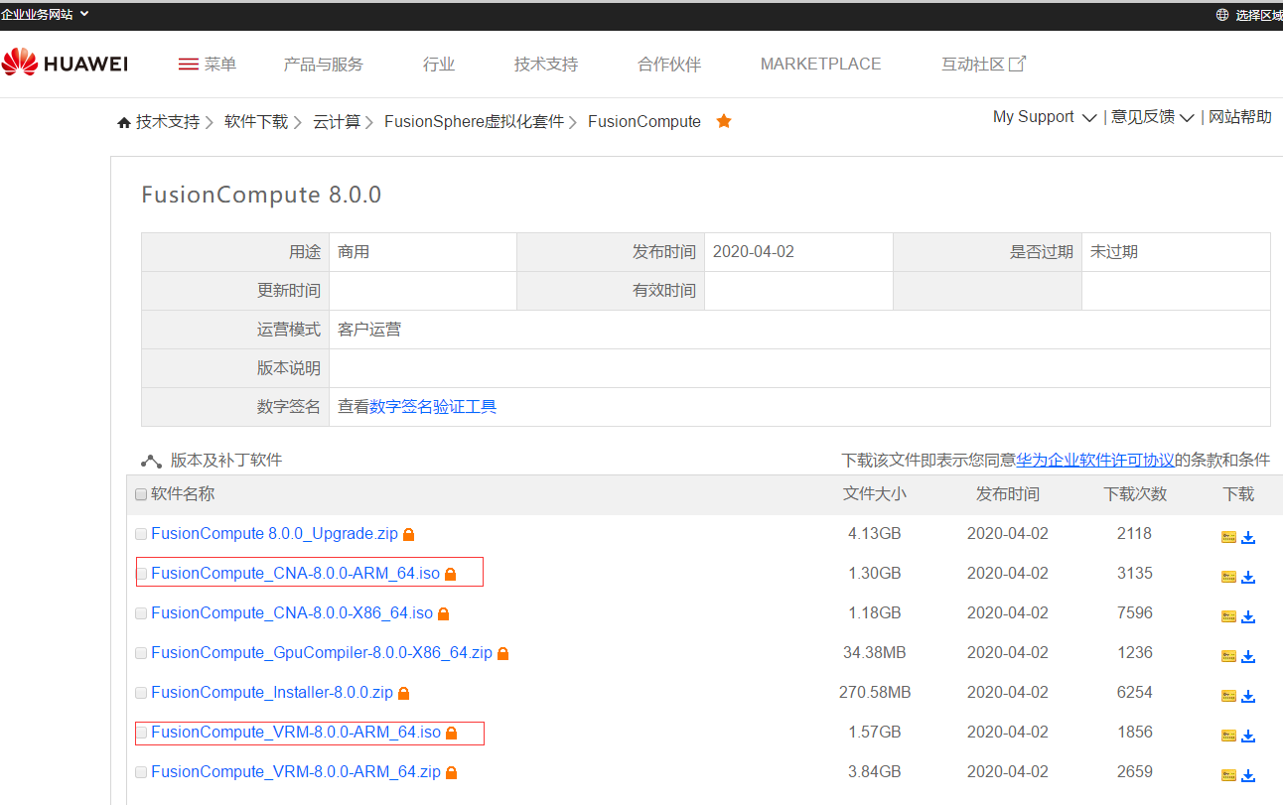Check the box for FusionCompute_Installer-8.0.0.zip
This screenshot has width=1283, height=805.
(x=141, y=693)
